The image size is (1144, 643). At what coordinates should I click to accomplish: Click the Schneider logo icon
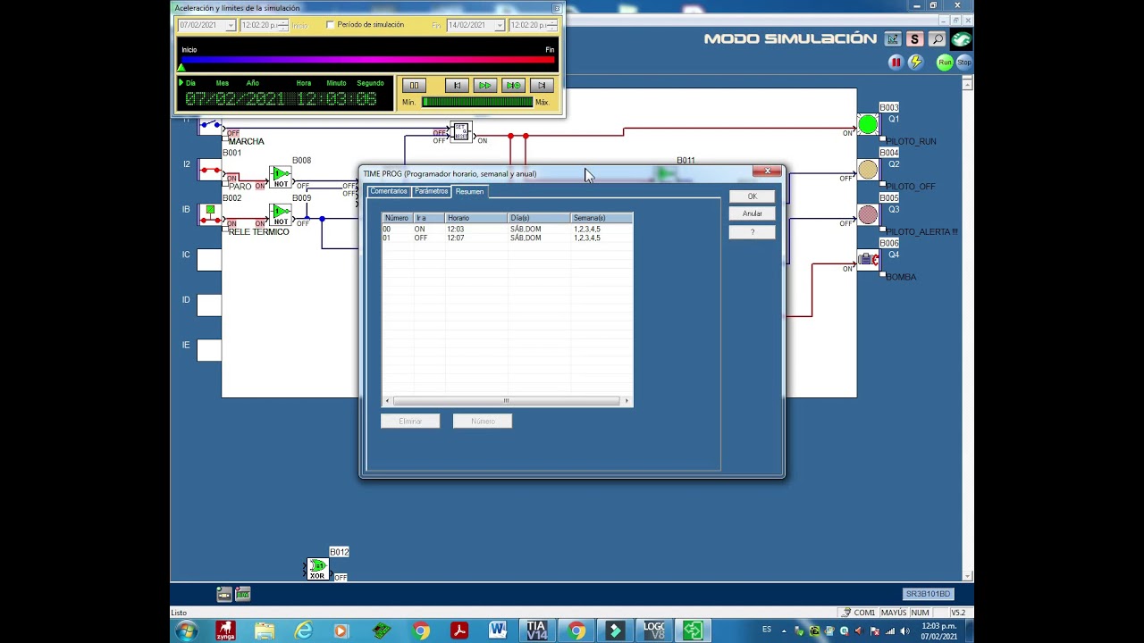961,39
